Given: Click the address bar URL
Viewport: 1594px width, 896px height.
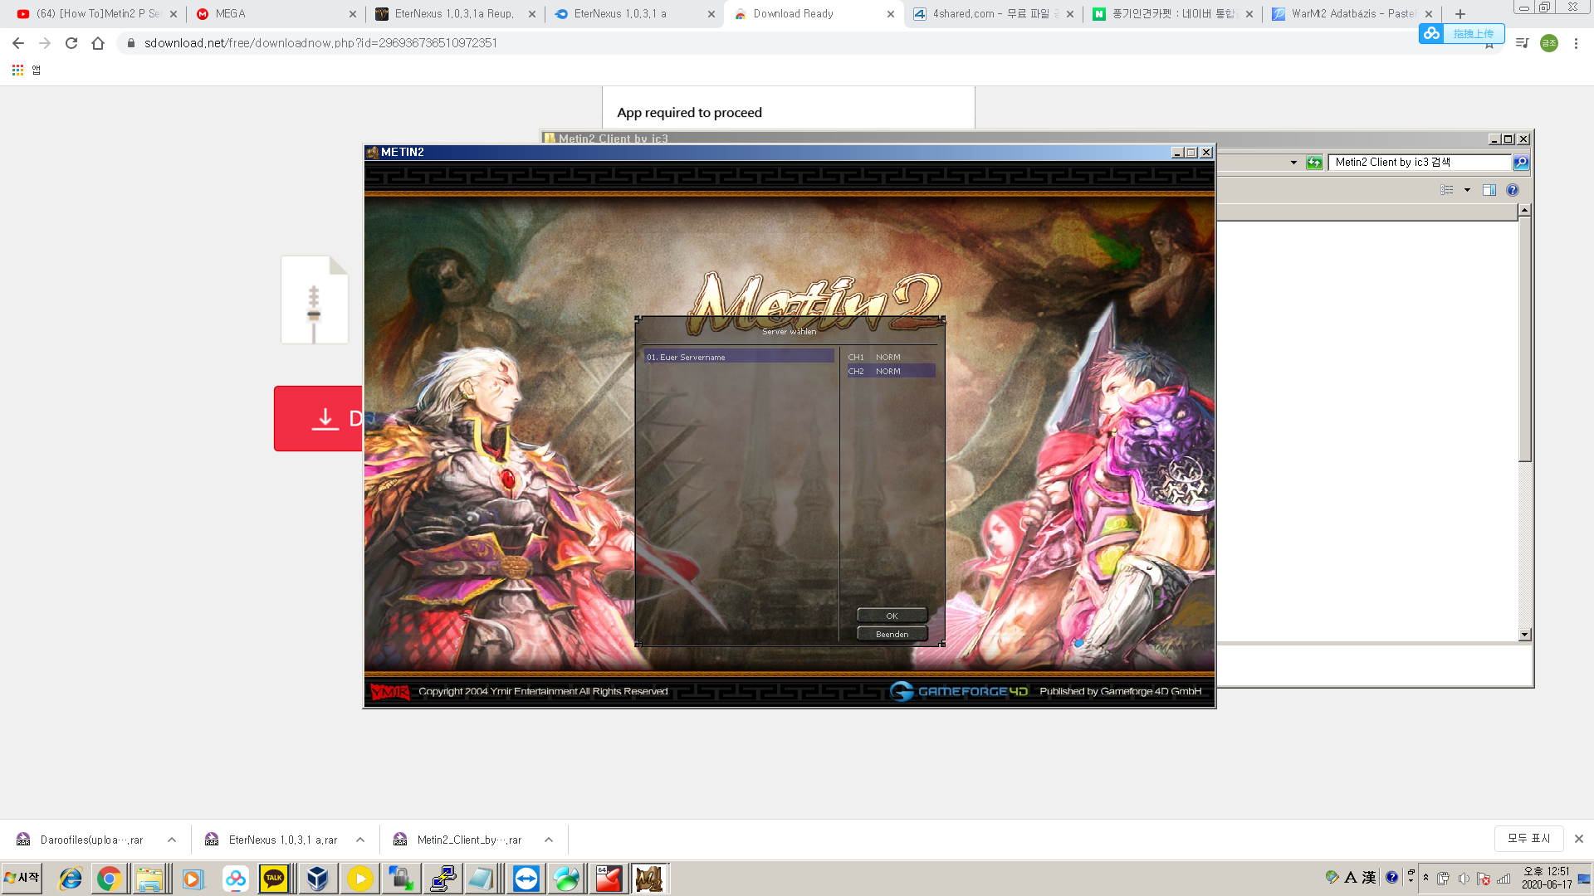Looking at the screenshot, I should [320, 43].
